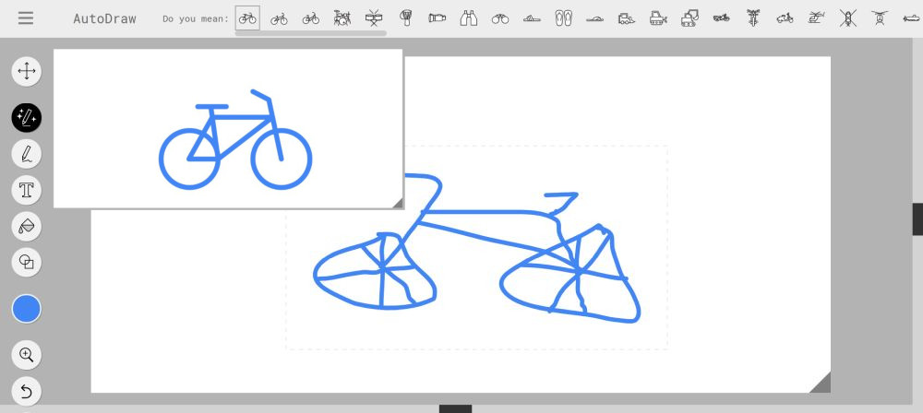923x413 pixels.
Task: Undo the last stroke
Action: (x=27, y=390)
